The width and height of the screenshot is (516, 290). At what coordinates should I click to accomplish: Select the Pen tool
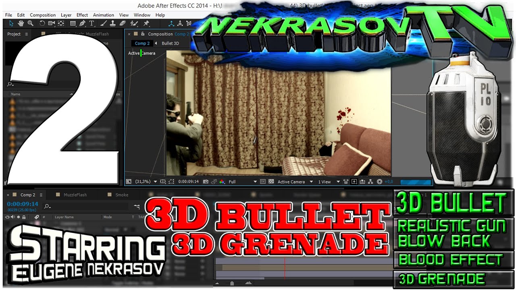83,23
